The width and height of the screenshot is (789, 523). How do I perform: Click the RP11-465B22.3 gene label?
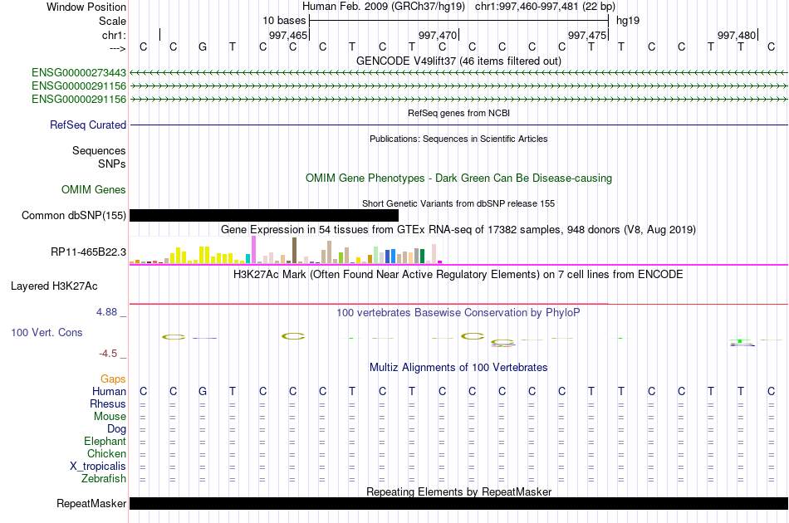coord(89,252)
